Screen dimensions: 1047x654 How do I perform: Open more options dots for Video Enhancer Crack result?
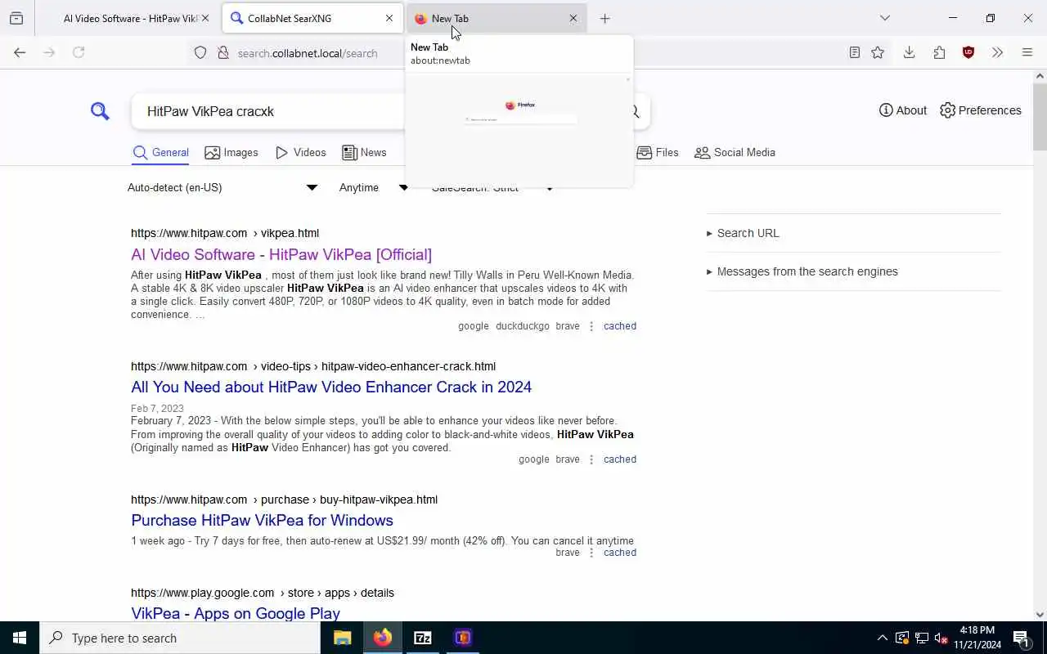click(591, 459)
